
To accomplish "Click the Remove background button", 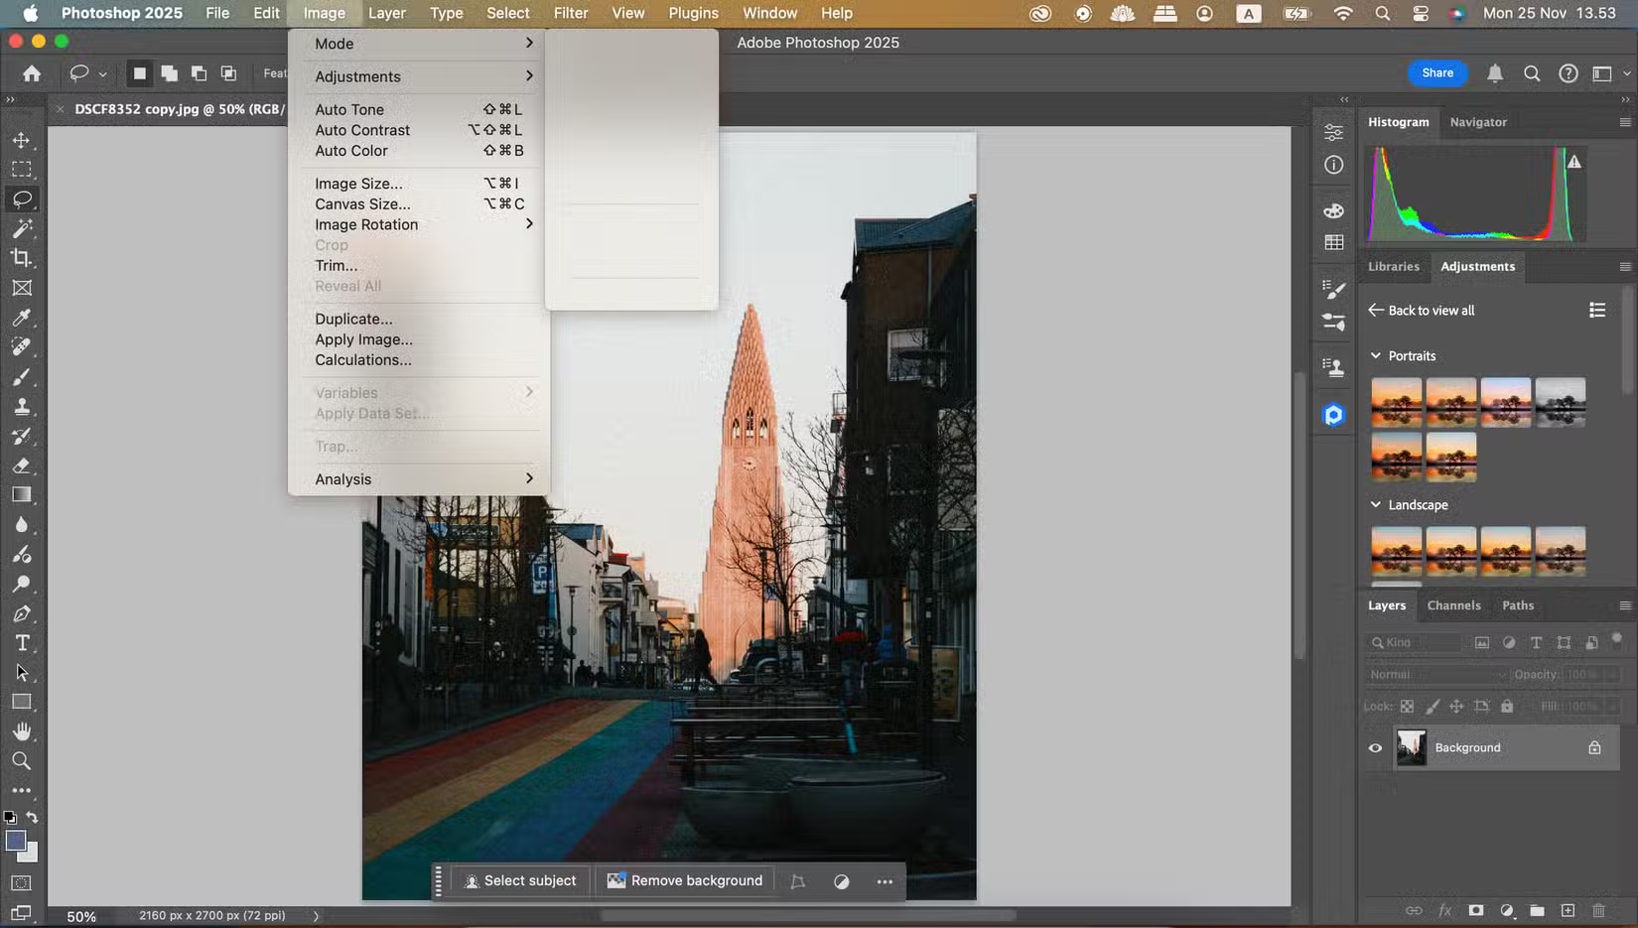I will [x=684, y=880].
